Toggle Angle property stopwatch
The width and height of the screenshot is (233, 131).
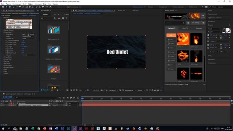point(7,47)
